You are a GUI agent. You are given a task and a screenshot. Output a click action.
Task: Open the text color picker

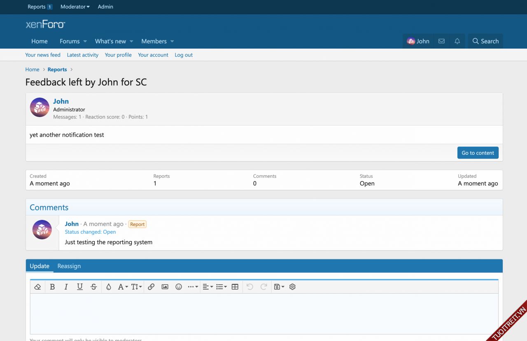(x=109, y=287)
